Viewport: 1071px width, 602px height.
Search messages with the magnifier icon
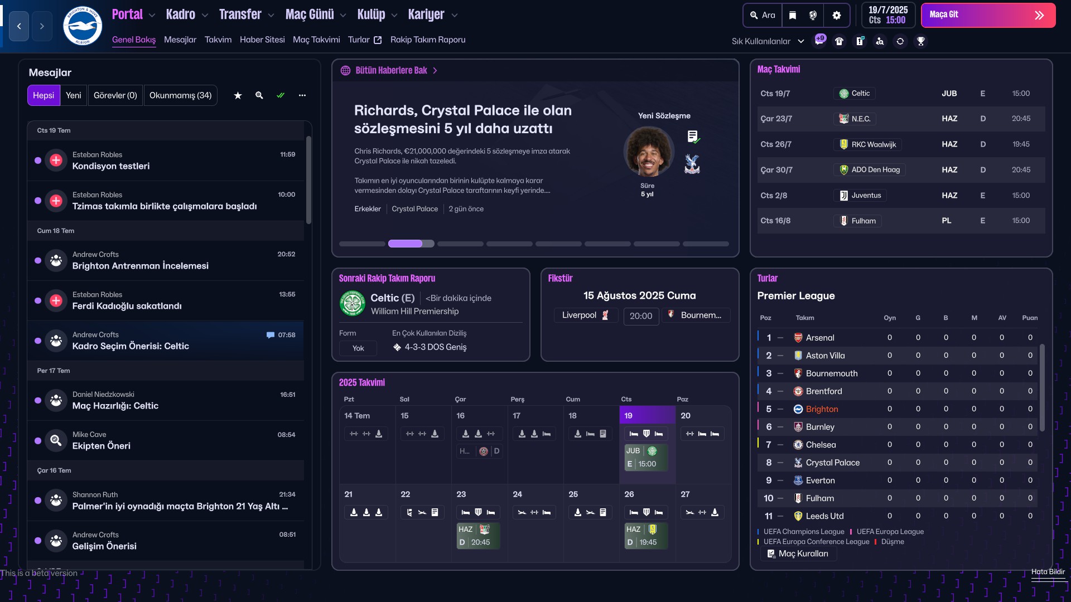pyautogui.click(x=259, y=95)
